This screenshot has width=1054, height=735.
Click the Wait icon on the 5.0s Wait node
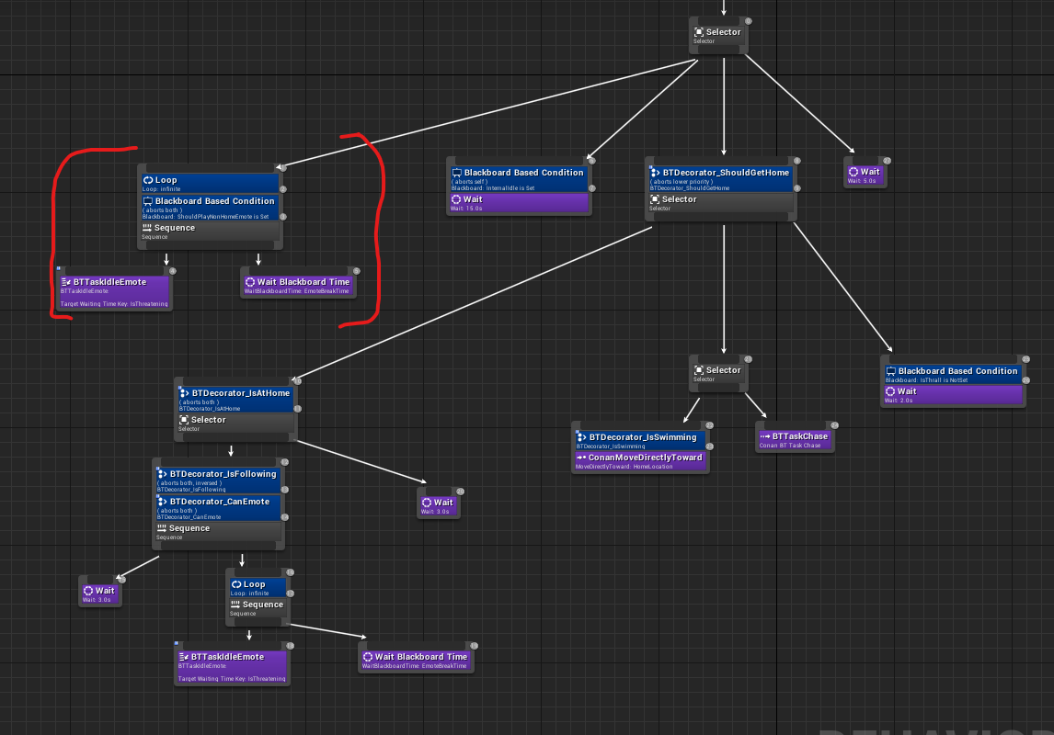[x=854, y=172]
